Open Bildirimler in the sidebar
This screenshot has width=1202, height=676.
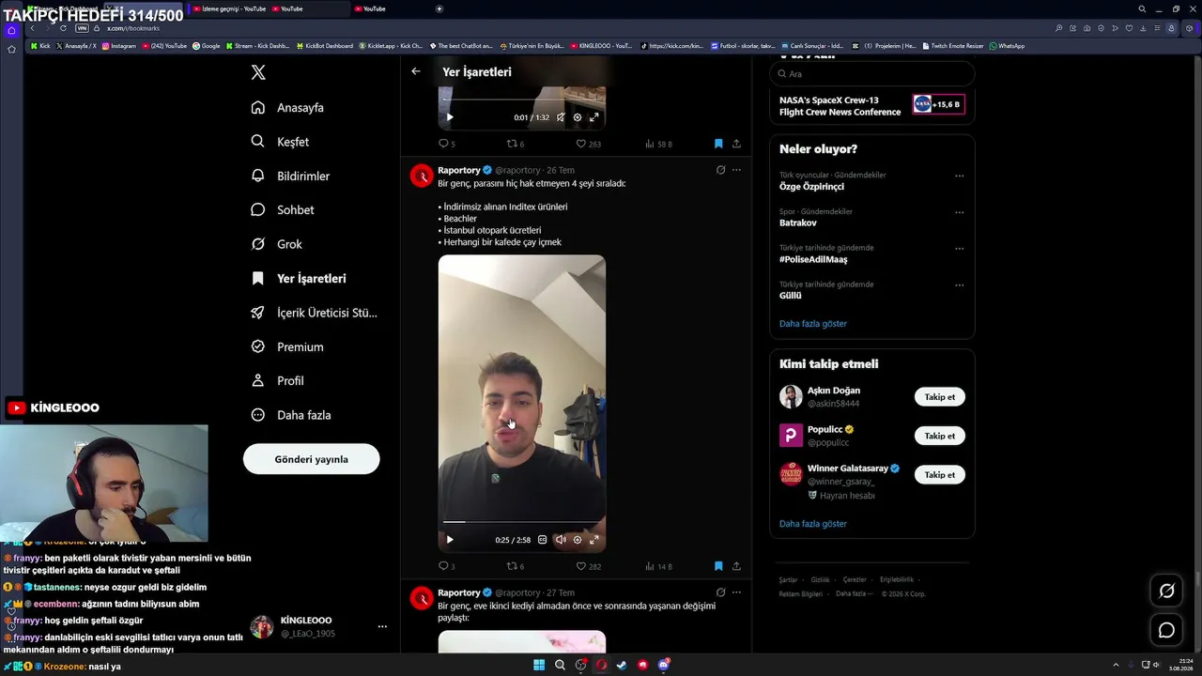pyautogui.click(x=290, y=176)
